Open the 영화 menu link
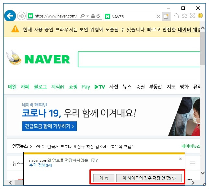The image size is (209, 189). coord(184,87)
